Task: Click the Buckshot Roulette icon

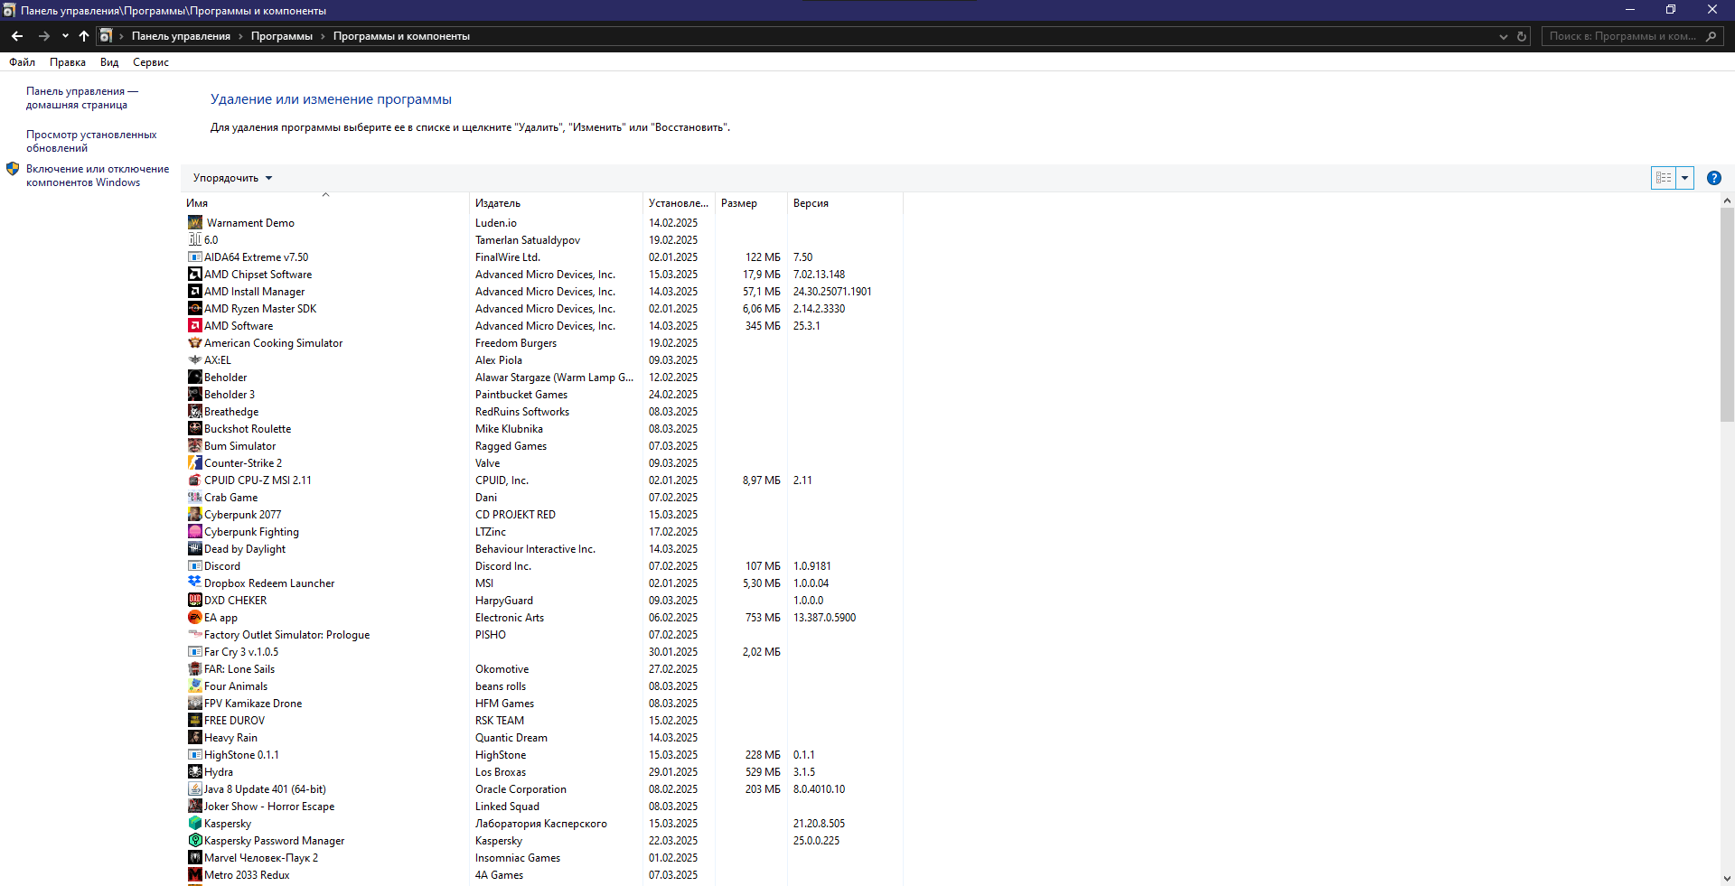Action: [x=195, y=429]
